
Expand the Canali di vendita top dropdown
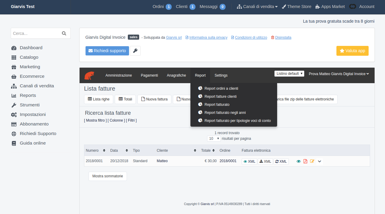point(257,7)
